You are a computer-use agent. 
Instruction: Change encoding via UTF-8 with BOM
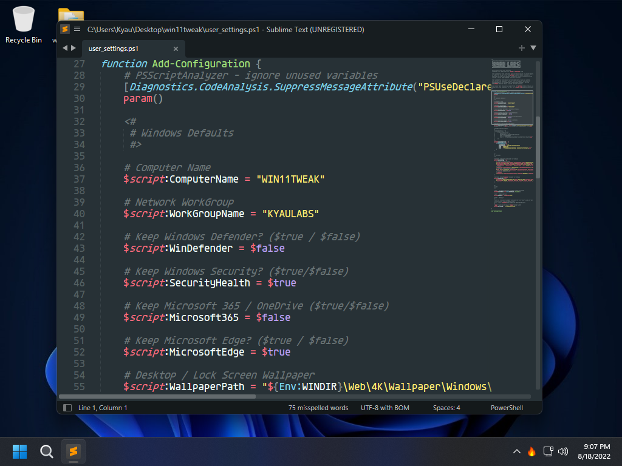[384, 408]
